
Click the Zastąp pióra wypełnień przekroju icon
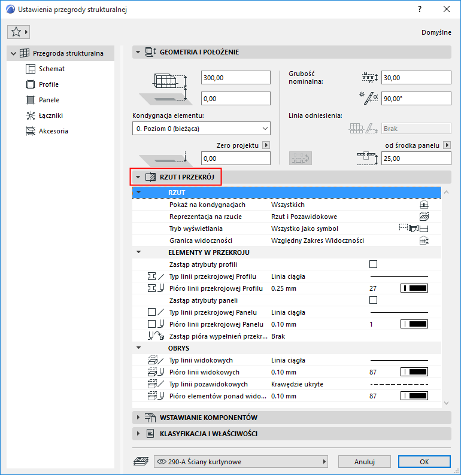[x=156, y=336]
